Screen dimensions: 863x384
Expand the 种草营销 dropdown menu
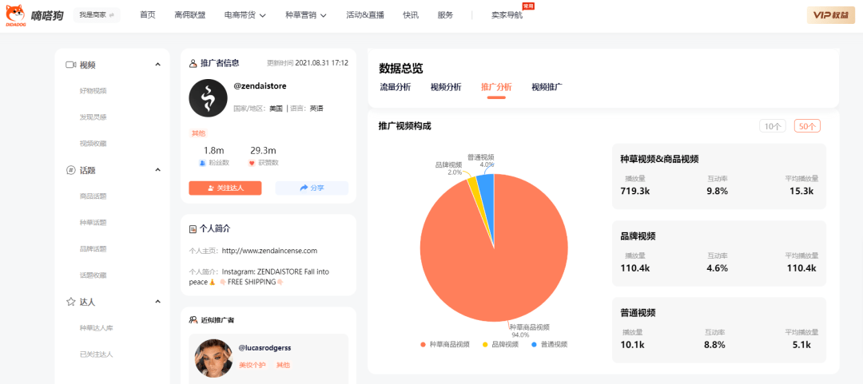(x=306, y=15)
